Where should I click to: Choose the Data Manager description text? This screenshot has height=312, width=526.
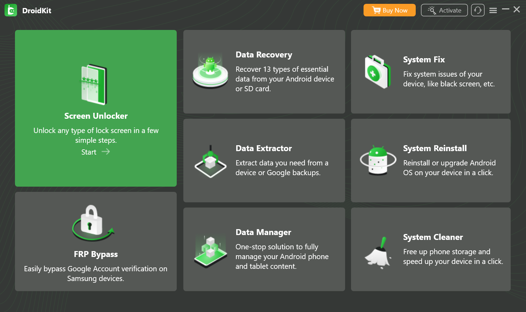282,257
